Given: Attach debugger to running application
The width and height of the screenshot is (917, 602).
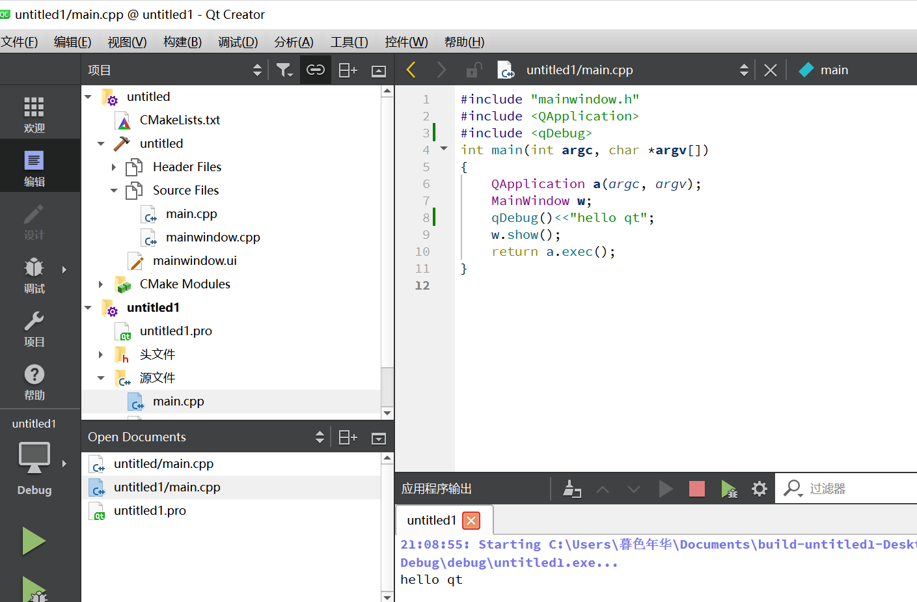Looking at the screenshot, I should pyautogui.click(x=729, y=489).
